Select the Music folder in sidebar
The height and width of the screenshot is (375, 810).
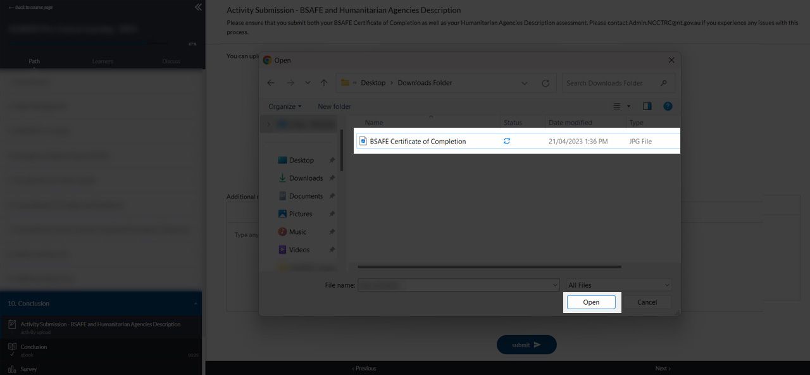pos(297,232)
